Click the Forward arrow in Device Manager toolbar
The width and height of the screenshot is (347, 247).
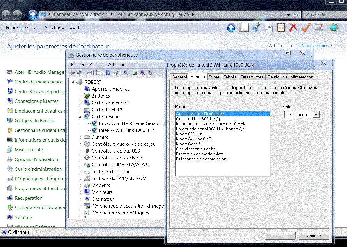tap(79, 73)
